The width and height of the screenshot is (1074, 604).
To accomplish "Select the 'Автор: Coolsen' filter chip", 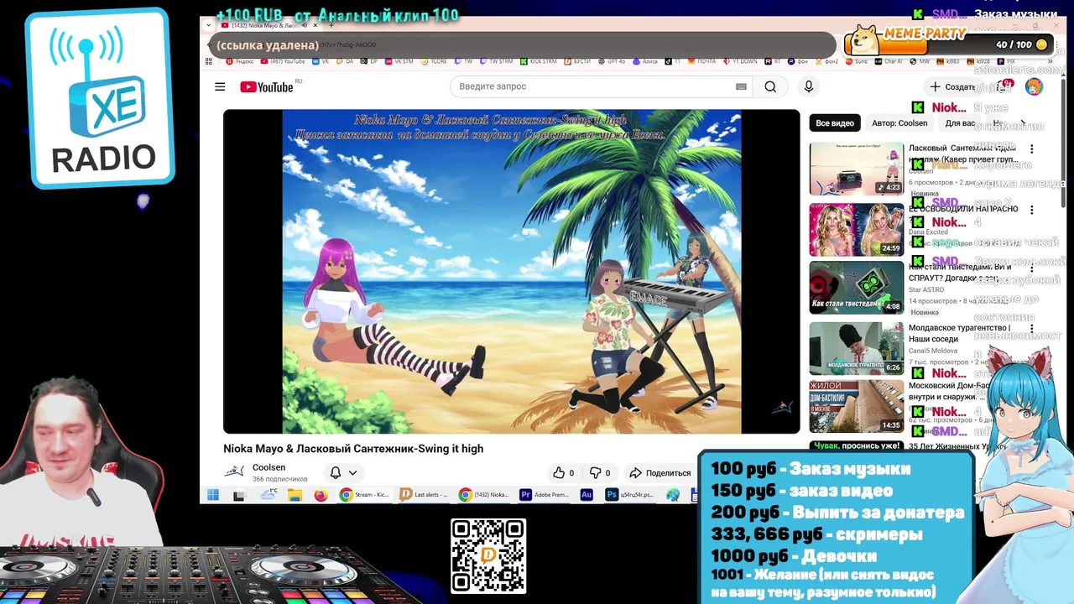I will [899, 122].
